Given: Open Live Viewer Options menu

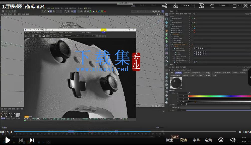Looking at the screenshot, I should (60, 33).
